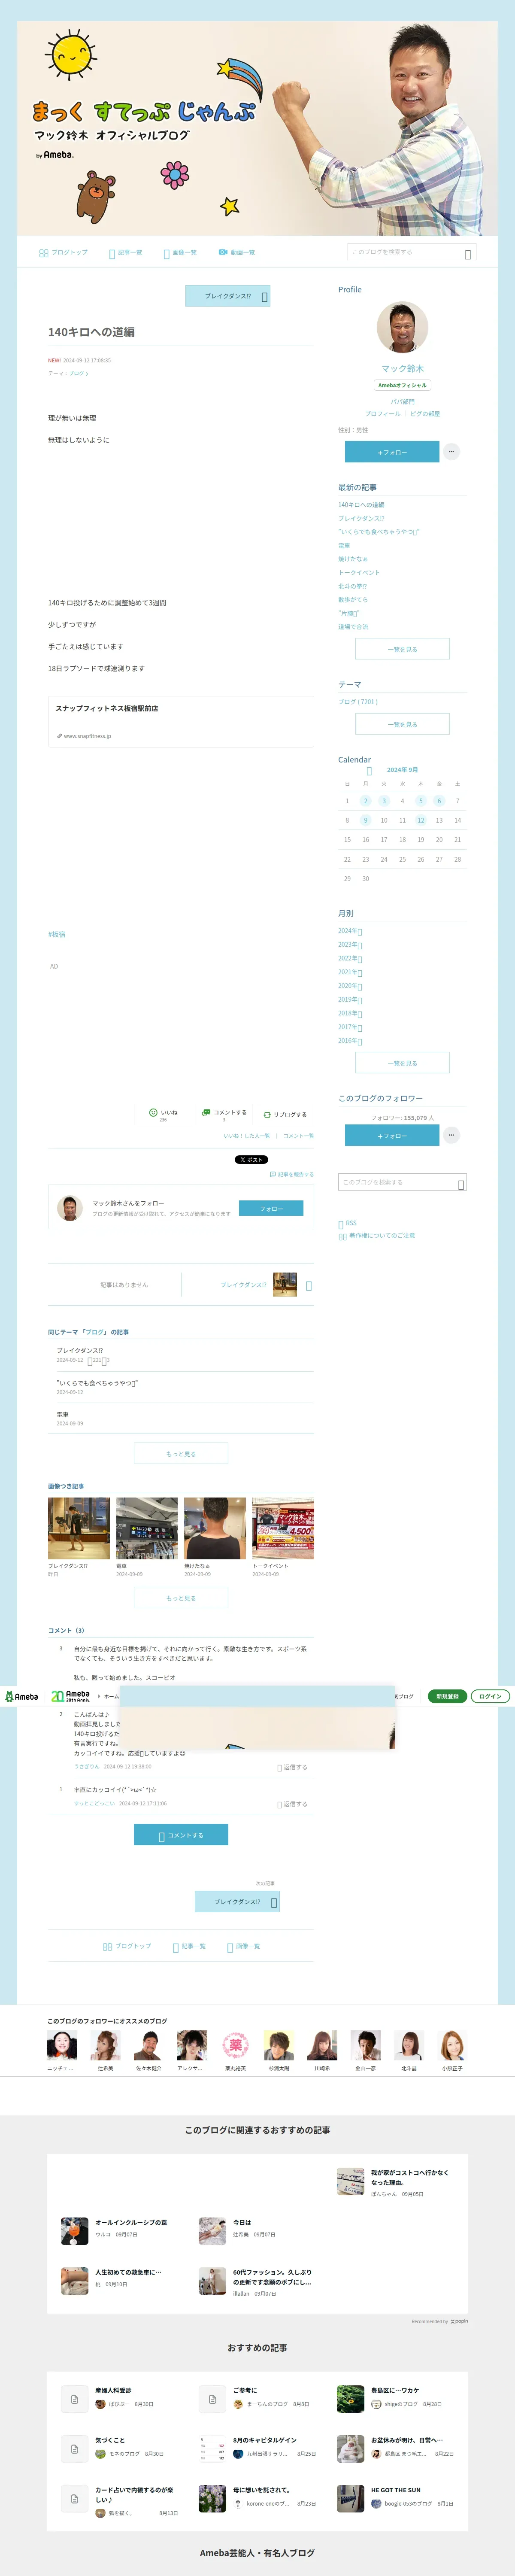
Task: Click もっと見る under 同じテーマ articles
Action: [181, 1454]
